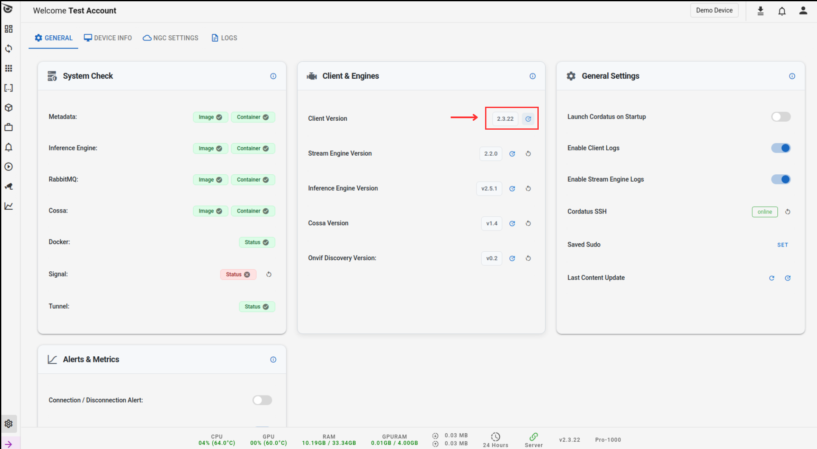Open the user account profile icon
This screenshot has height=449, width=817.
pyautogui.click(x=803, y=11)
